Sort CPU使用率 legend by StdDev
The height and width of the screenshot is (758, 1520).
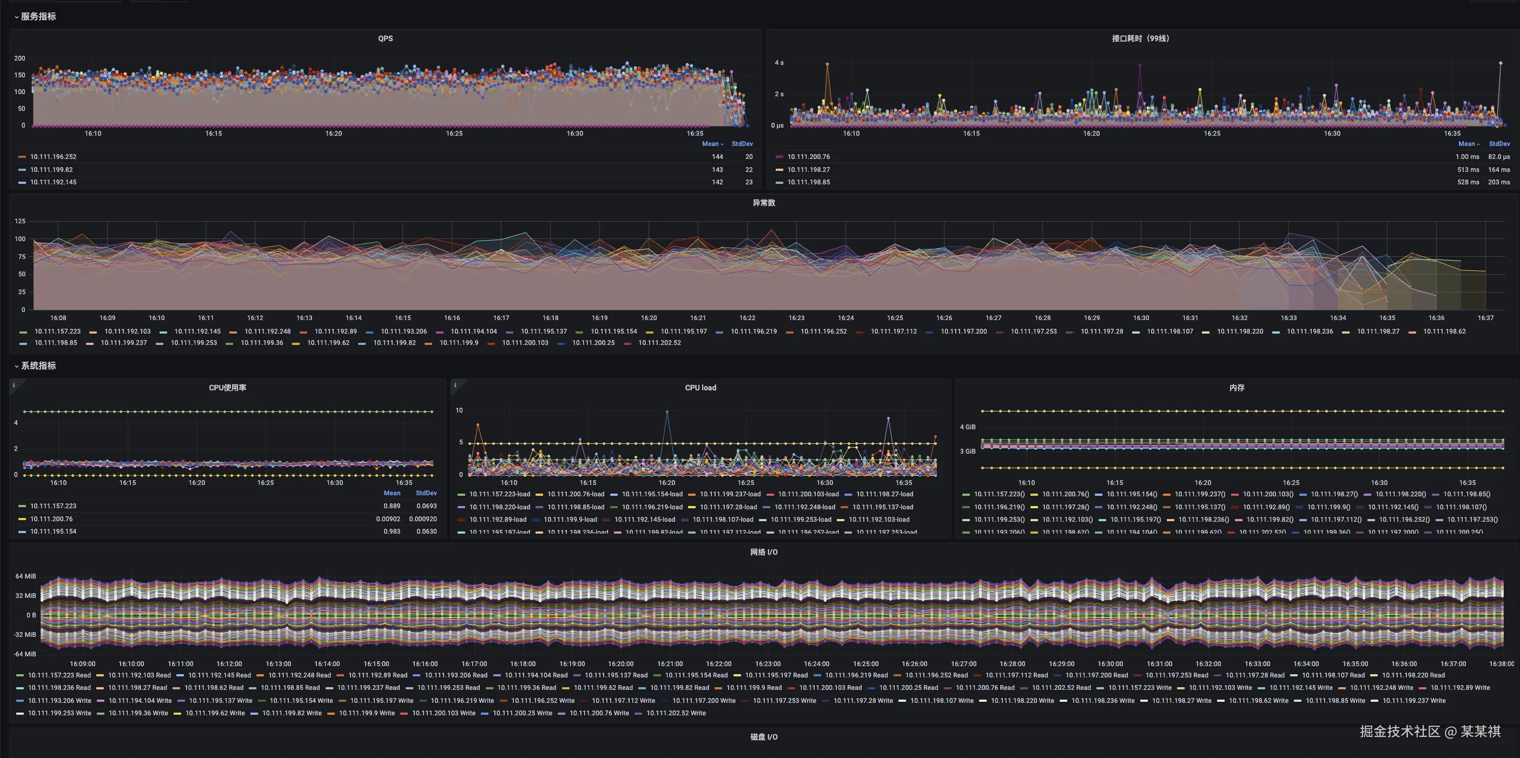point(426,493)
